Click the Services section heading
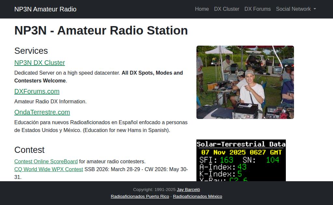Image resolution: width=333 pixels, height=205 pixels. pos(31,51)
